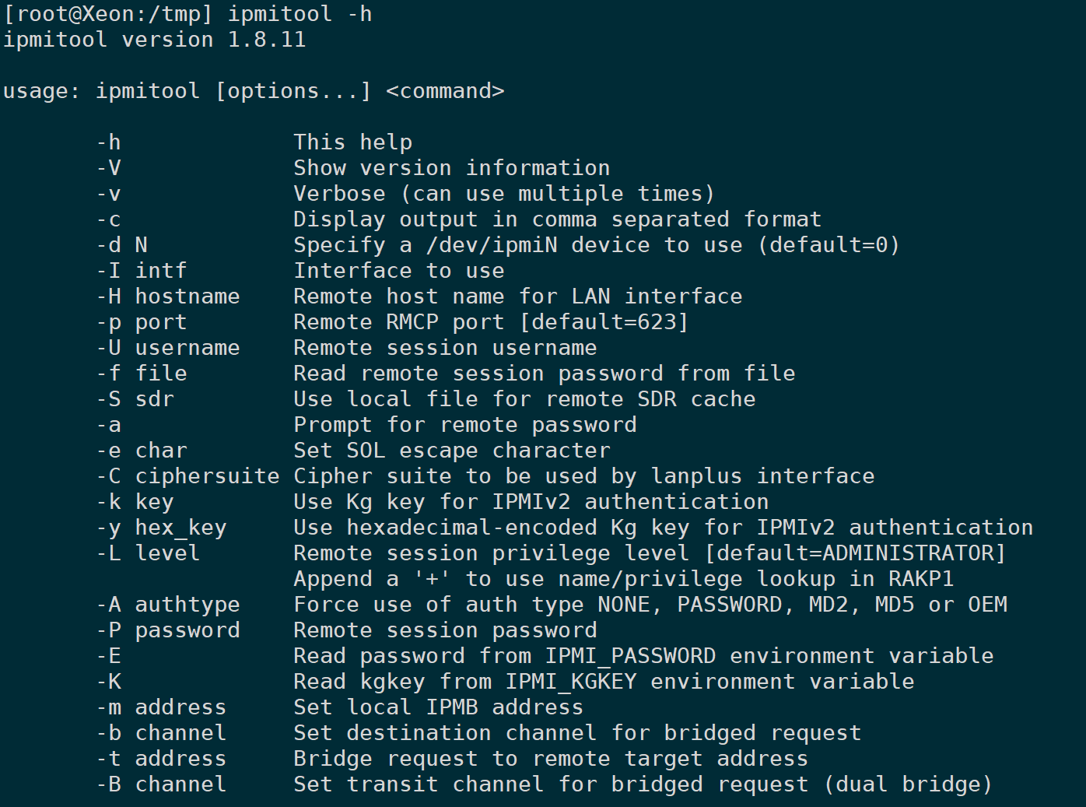Click the "-H hostname" option
Viewport: 1086px width, 807px height.
pyautogui.click(x=168, y=296)
